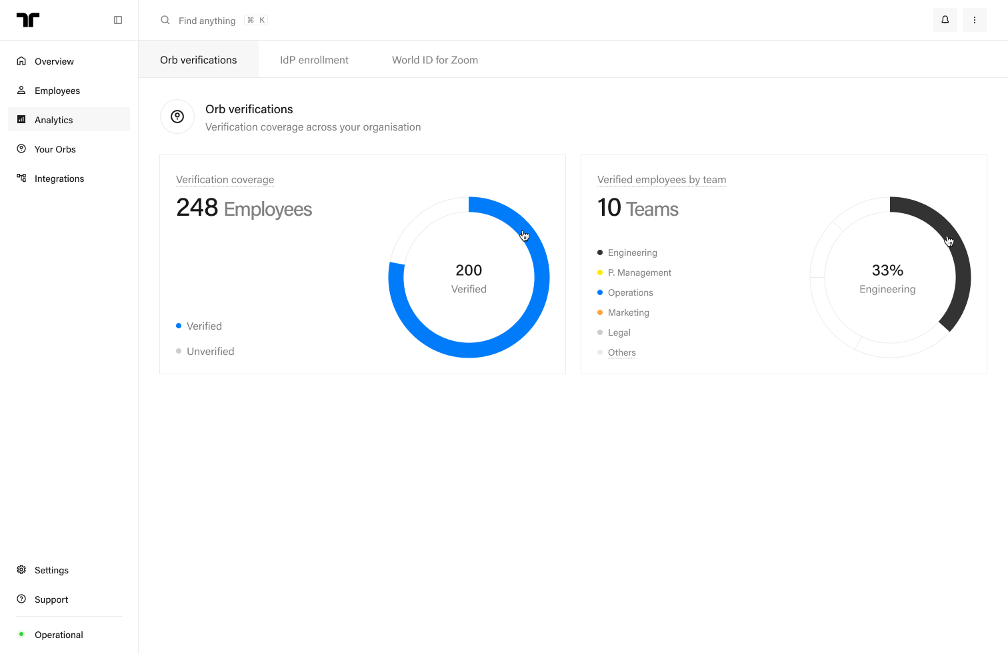Screen dimensions: 1008x654
Task: Click the Verified employees by team title
Action: click(661, 180)
